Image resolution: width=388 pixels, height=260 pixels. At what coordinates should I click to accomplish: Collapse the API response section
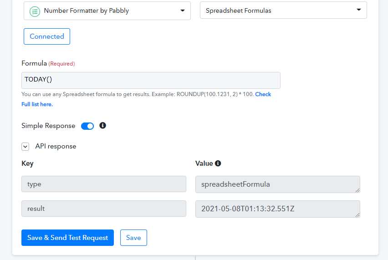(25, 147)
